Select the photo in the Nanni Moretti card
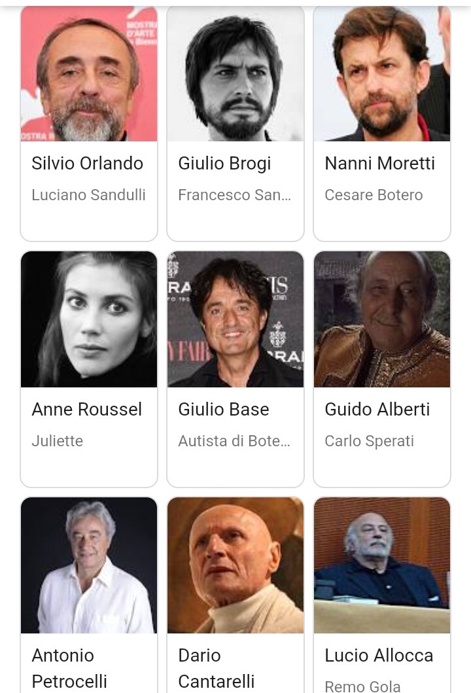This screenshot has height=693, width=471. tap(382, 74)
